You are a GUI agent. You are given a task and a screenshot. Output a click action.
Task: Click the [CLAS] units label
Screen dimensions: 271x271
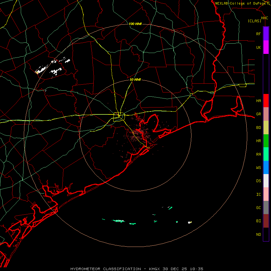click(254, 21)
